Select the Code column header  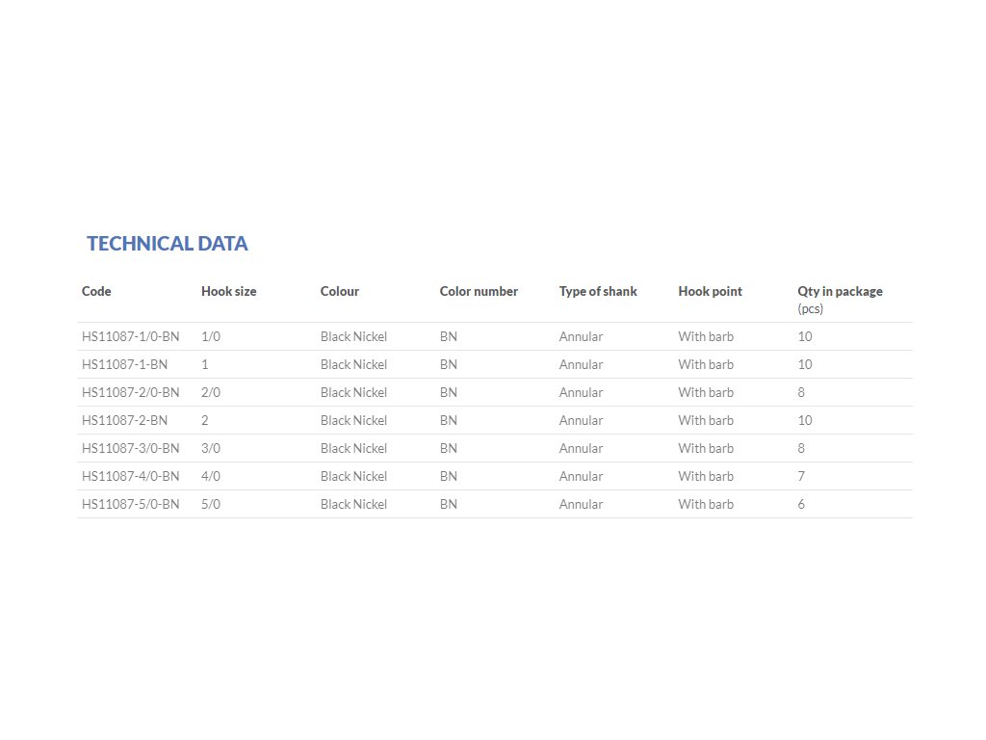[x=96, y=291]
